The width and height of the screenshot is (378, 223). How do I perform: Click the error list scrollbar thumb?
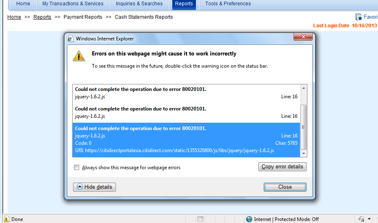click(304, 127)
